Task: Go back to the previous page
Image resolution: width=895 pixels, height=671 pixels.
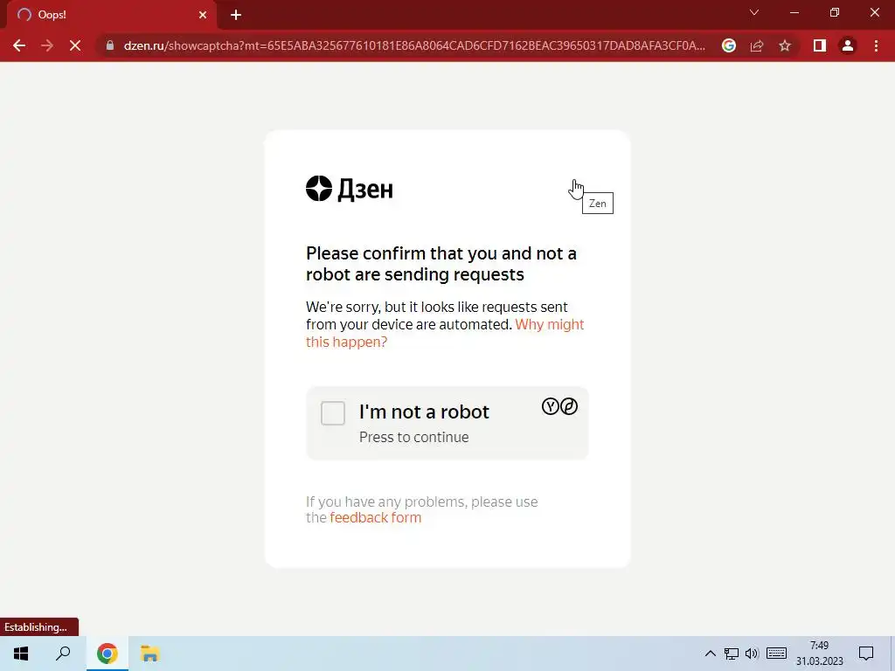Action: [x=19, y=45]
